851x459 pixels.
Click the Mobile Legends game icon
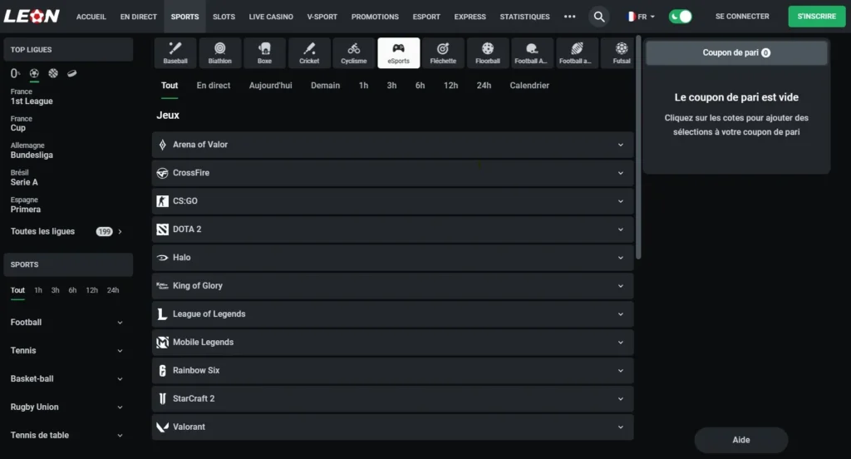pyautogui.click(x=162, y=343)
